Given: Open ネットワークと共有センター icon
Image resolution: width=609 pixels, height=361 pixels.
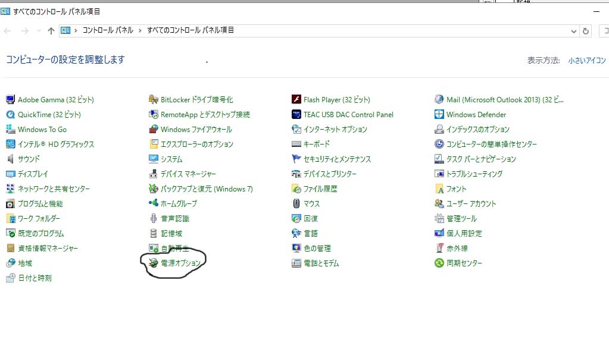Looking at the screenshot, I should point(11,189).
